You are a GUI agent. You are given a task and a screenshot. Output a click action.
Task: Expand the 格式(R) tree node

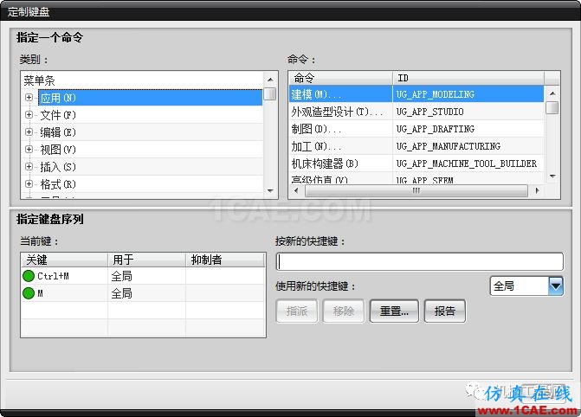[x=29, y=183]
